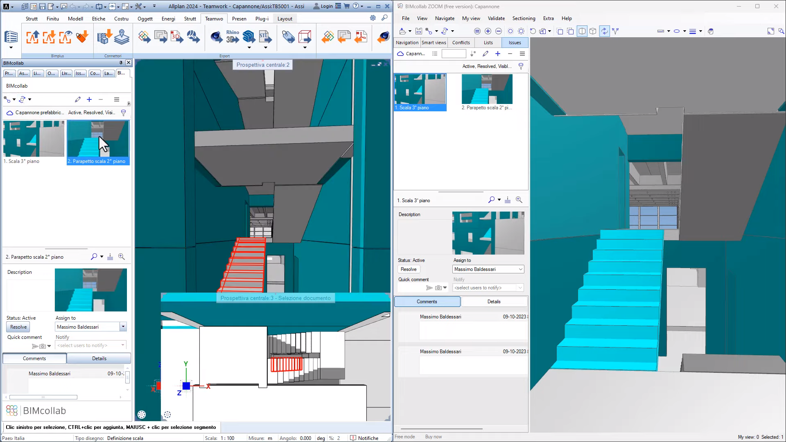The image size is (786, 442).
Task: Toggle the pin on BIMcollab palette
Action: [121, 63]
